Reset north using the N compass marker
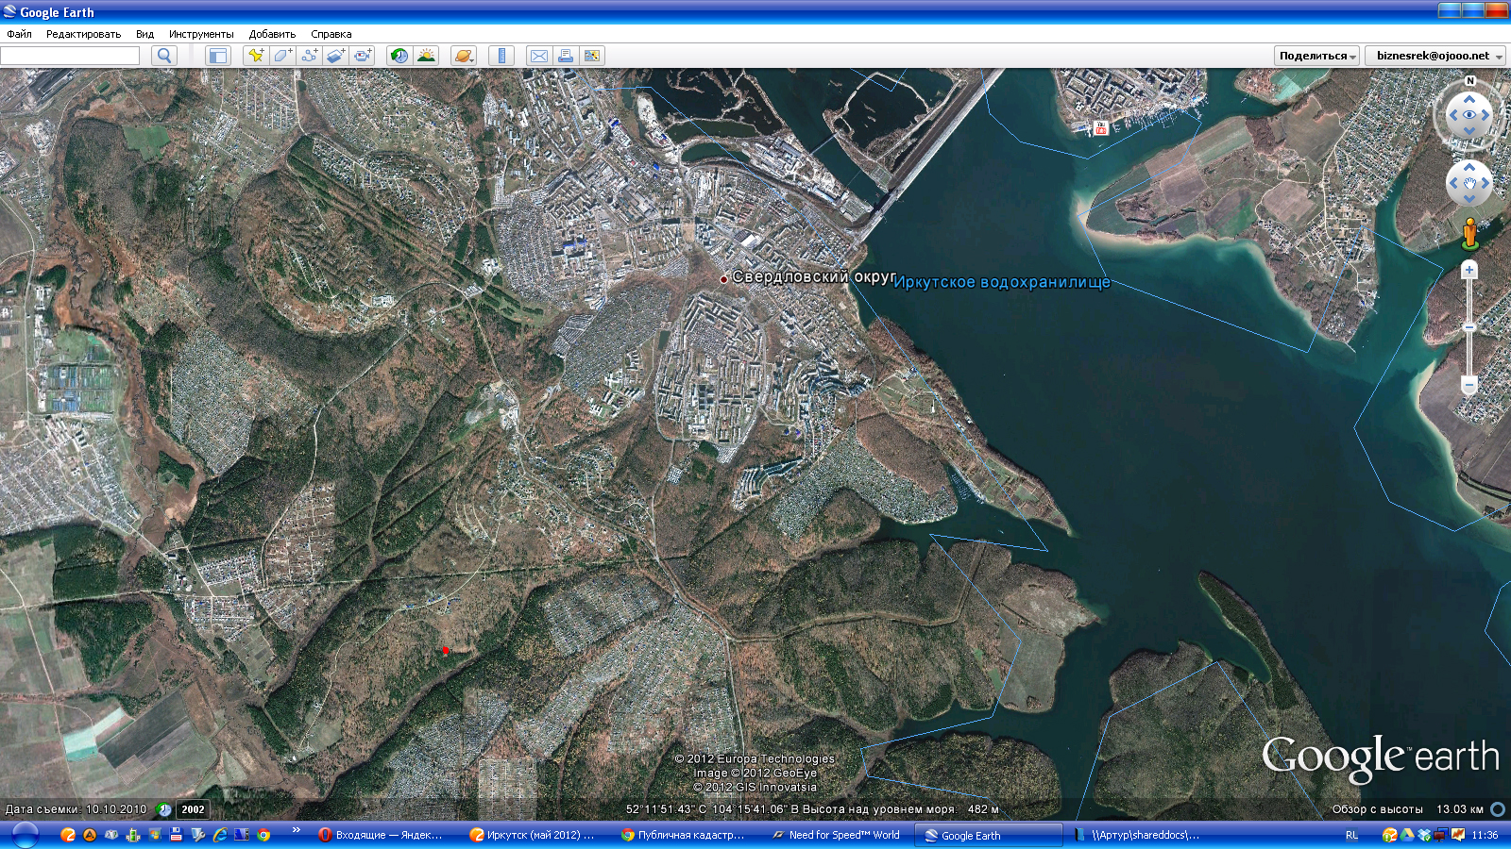The image size is (1511, 849). pyautogui.click(x=1469, y=81)
